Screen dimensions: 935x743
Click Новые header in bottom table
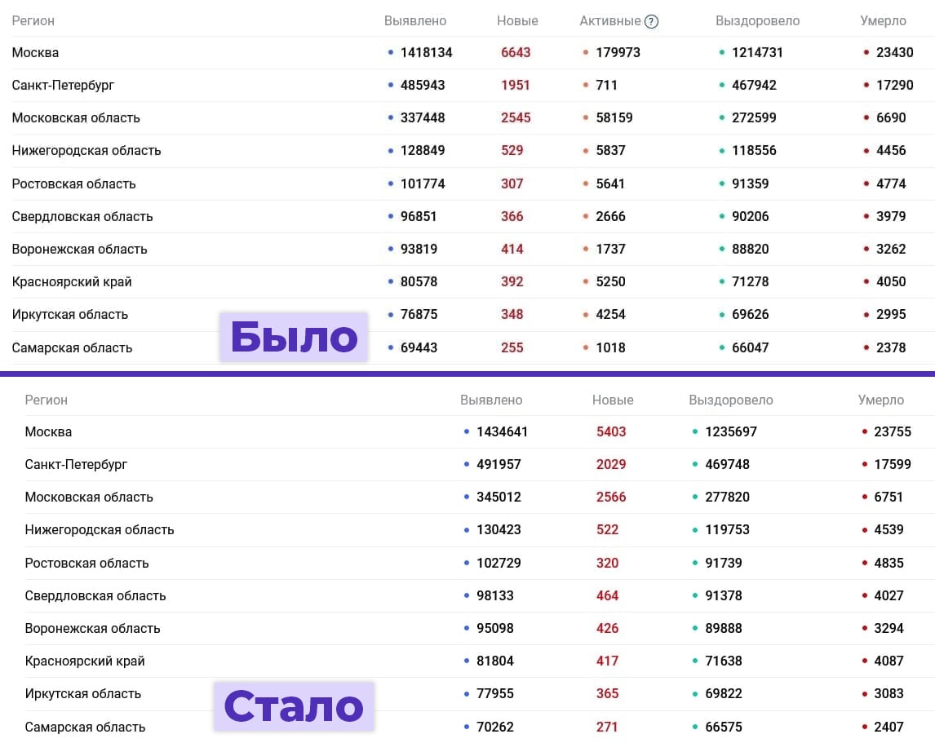pyautogui.click(x=613, y=400)
